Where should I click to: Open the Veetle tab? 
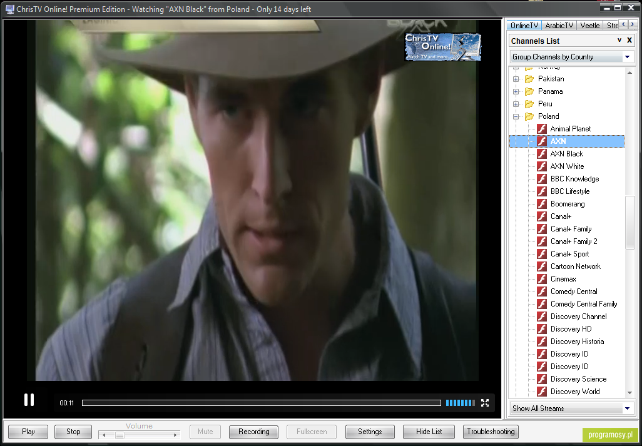pyautogui.click(x=590, y=26)
